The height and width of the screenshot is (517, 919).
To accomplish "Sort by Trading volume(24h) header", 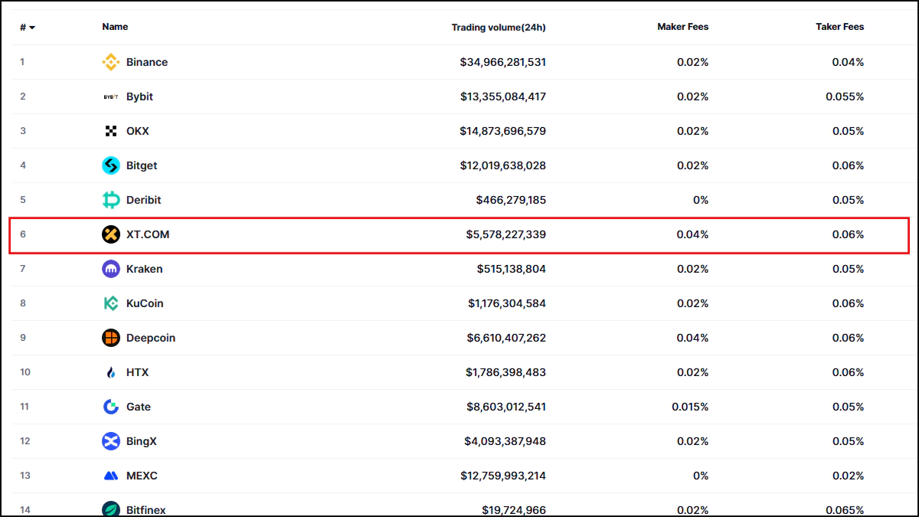I will tap(499, 28).
